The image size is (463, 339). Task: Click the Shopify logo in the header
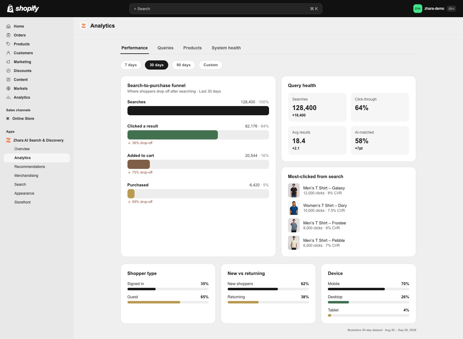point(23,9)
